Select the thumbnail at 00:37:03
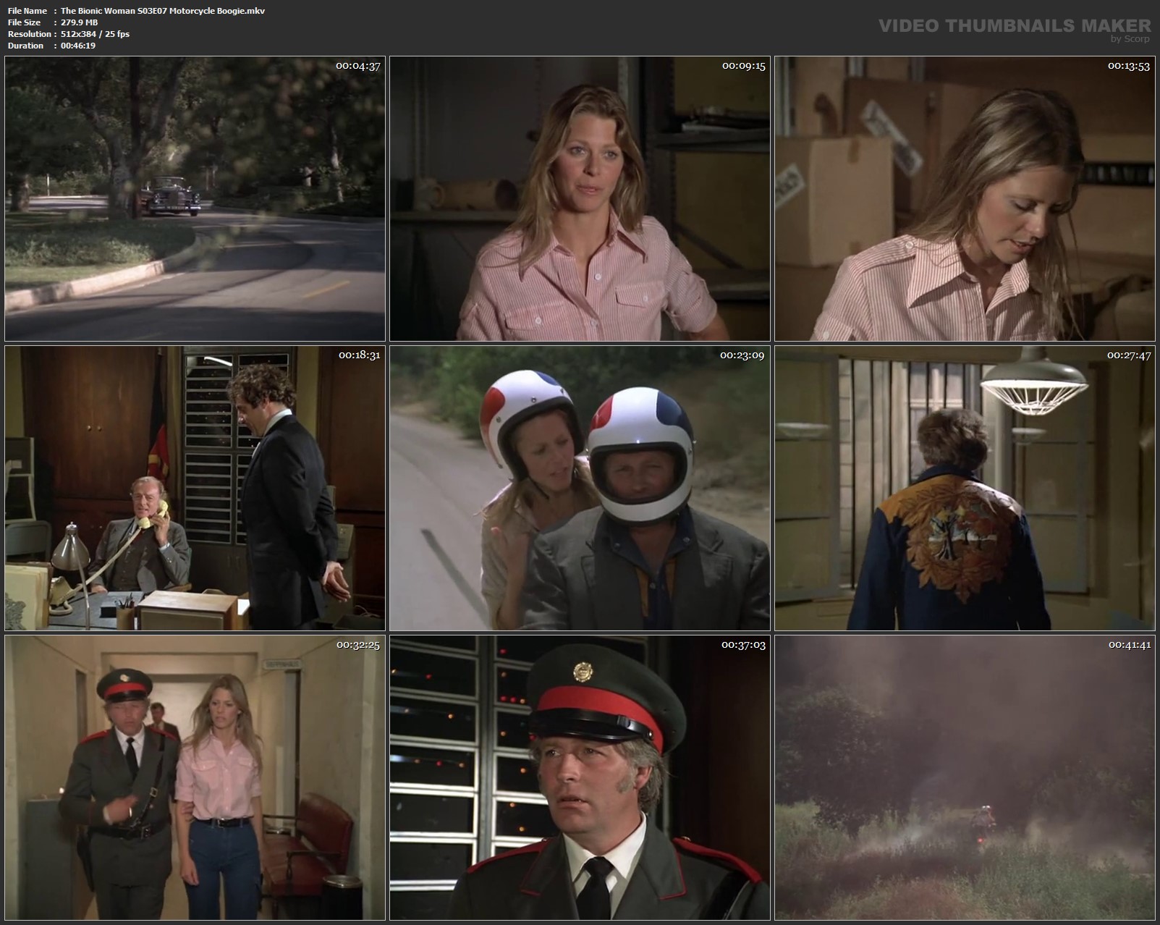This screenshot has height=925, width=1160. [580, 777]
